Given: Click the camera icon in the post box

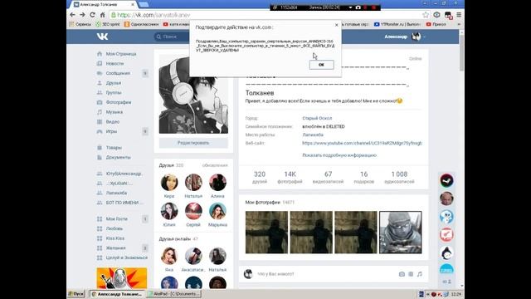Looking at the screenshot, I should [402, 274].
